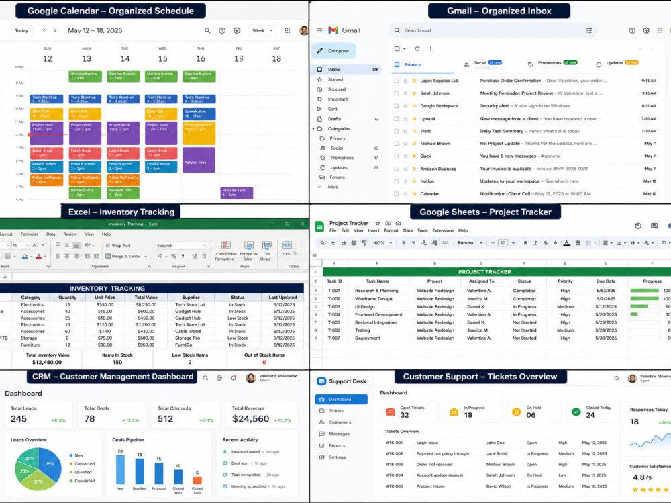Collapse the Categories section in Gmail
This screenshot has width=671, height=503.
point(313,128)
